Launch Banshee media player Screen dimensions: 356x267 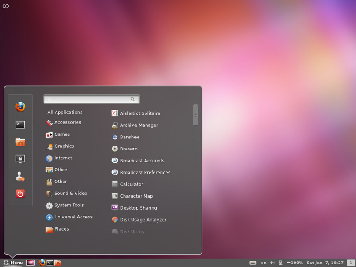125,137
